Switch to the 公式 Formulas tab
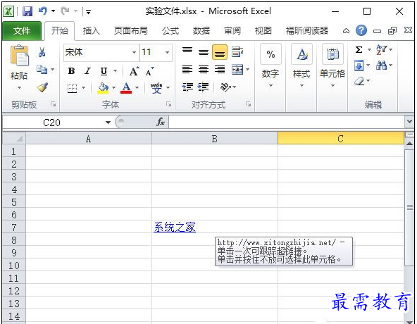This screenshot has width=417, height=324. click(x=170, y=31)
